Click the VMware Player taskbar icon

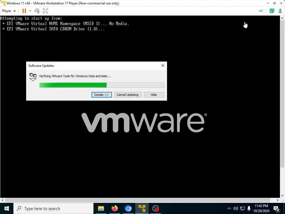coord(142,208)
